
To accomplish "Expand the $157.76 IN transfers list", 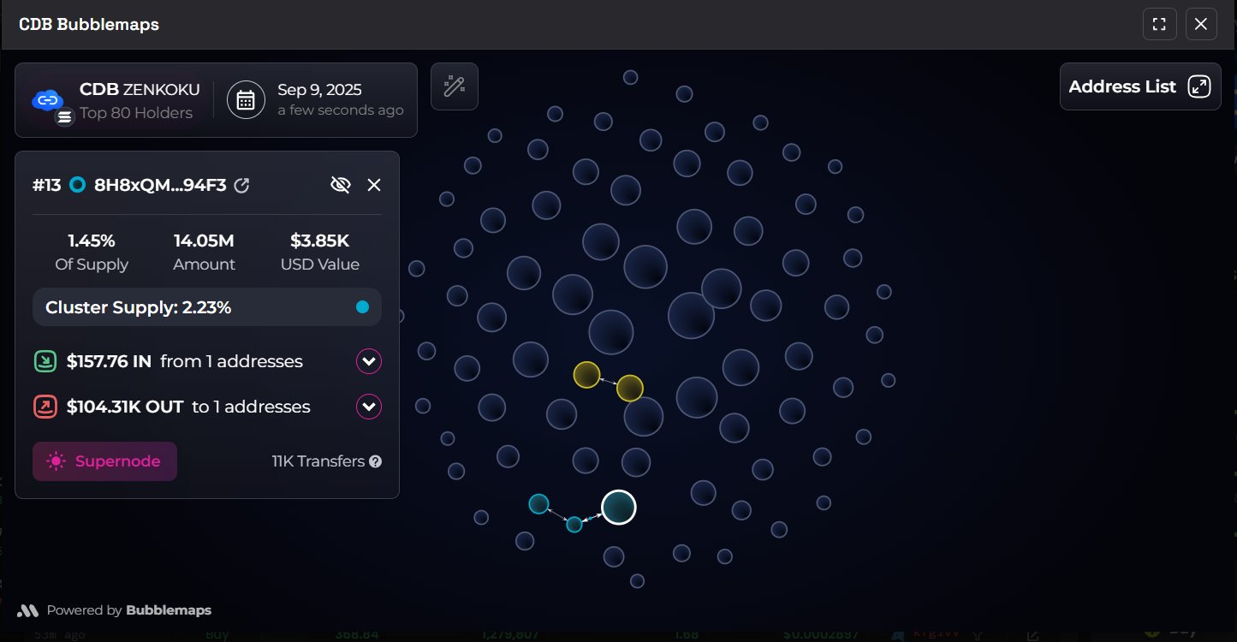I will click(x=369, y=361).
